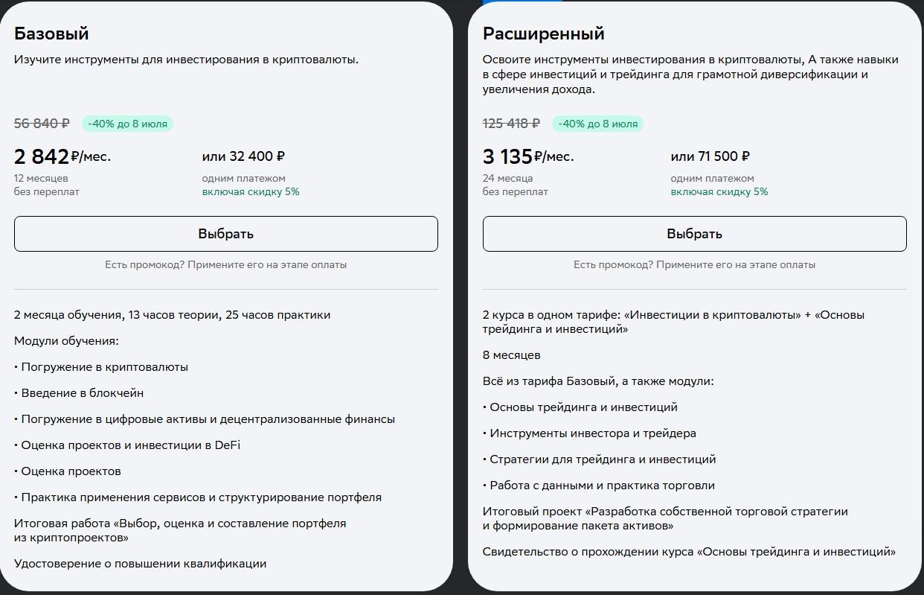Click the one-time payment "или 71 500 ₽"

(710, 156)
